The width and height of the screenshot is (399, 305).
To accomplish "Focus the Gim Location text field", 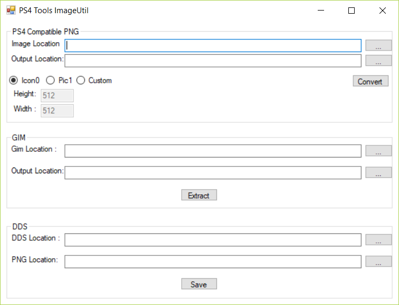I will coord(213,151).
